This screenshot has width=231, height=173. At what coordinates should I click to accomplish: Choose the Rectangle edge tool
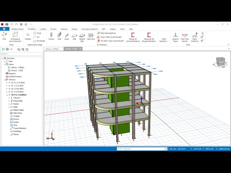[39, 41]
